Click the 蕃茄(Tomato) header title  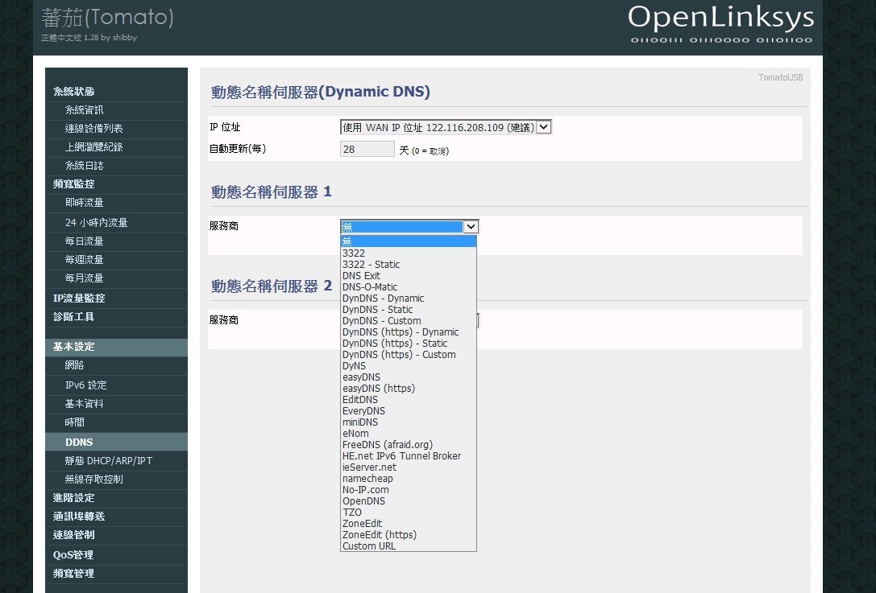point(107,17)
